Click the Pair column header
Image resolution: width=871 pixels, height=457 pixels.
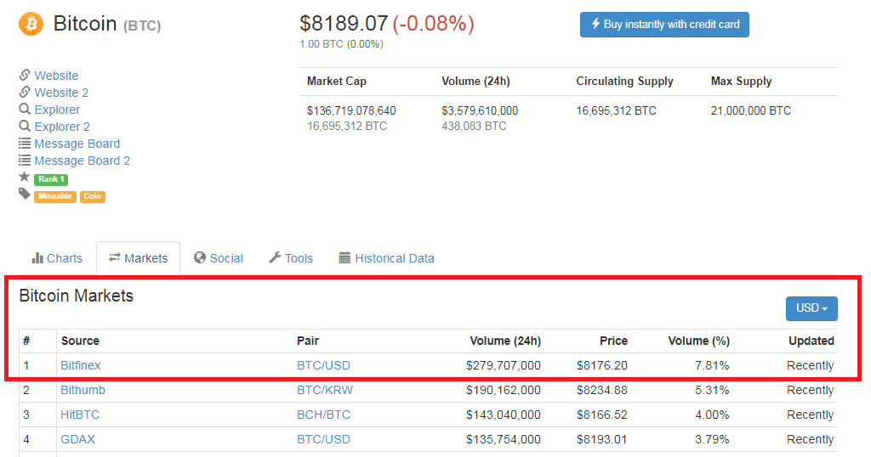308,341
